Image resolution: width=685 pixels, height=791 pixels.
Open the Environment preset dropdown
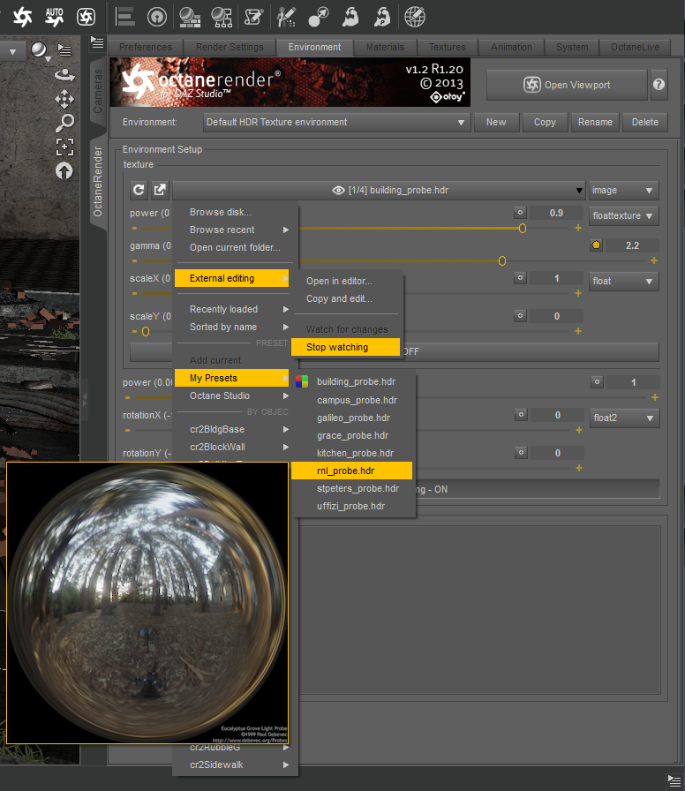[x=336, y=122]
